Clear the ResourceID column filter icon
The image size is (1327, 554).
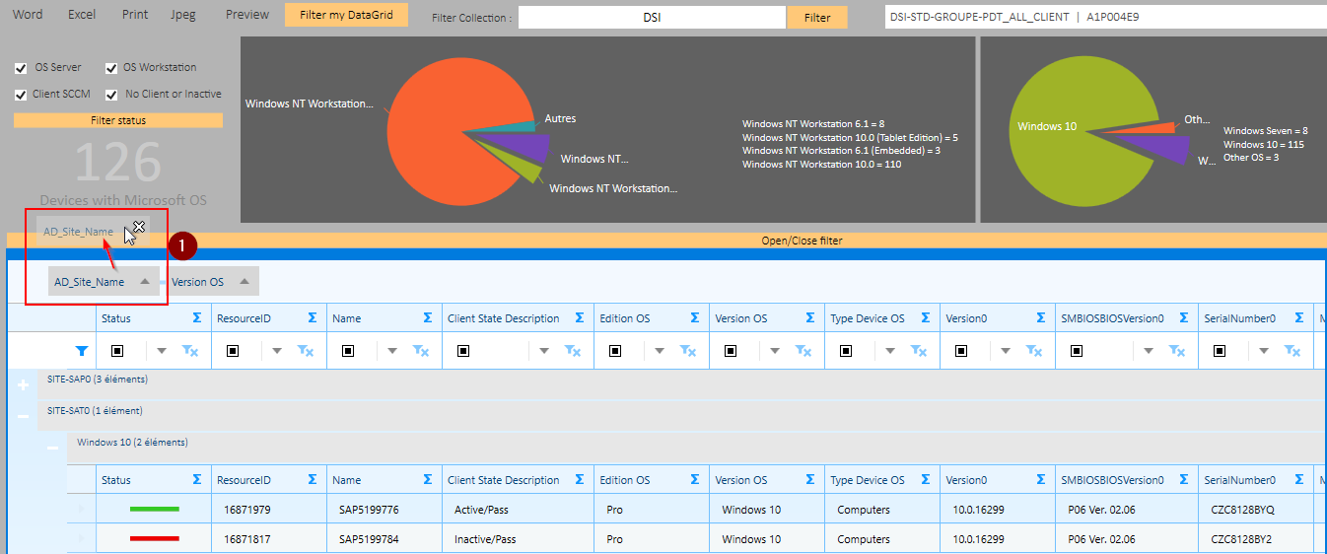tap(307, 350)
